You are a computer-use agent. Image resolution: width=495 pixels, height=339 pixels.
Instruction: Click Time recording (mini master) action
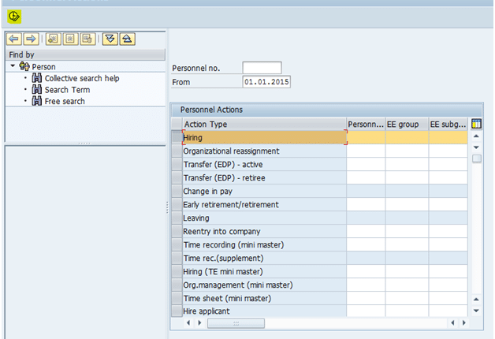coord(265,244)
